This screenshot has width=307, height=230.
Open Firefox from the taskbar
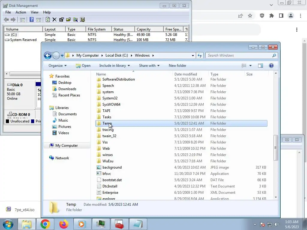coord(64,224)
